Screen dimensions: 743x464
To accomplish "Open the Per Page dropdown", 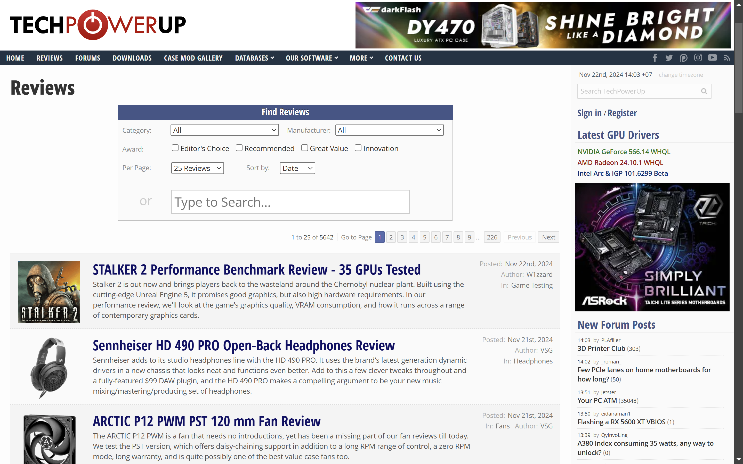I will [x=197, y=168].
